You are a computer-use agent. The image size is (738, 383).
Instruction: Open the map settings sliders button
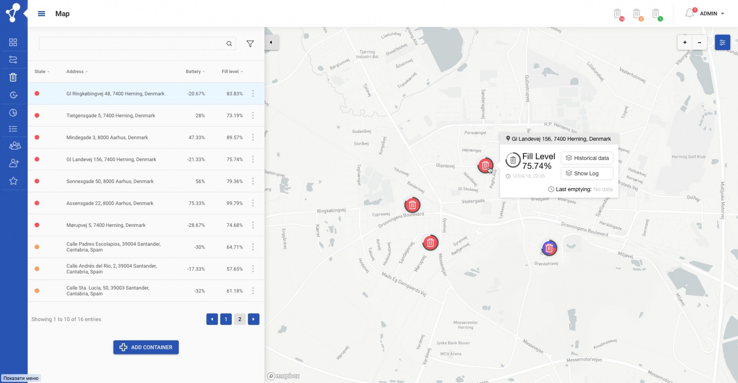(x=722, y=42)
